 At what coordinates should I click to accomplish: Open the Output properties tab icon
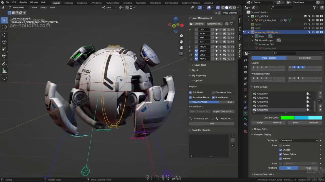(x=246, y=73)
